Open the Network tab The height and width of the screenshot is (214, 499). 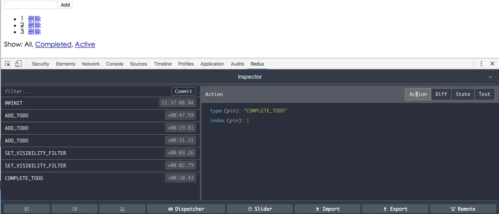91,64
